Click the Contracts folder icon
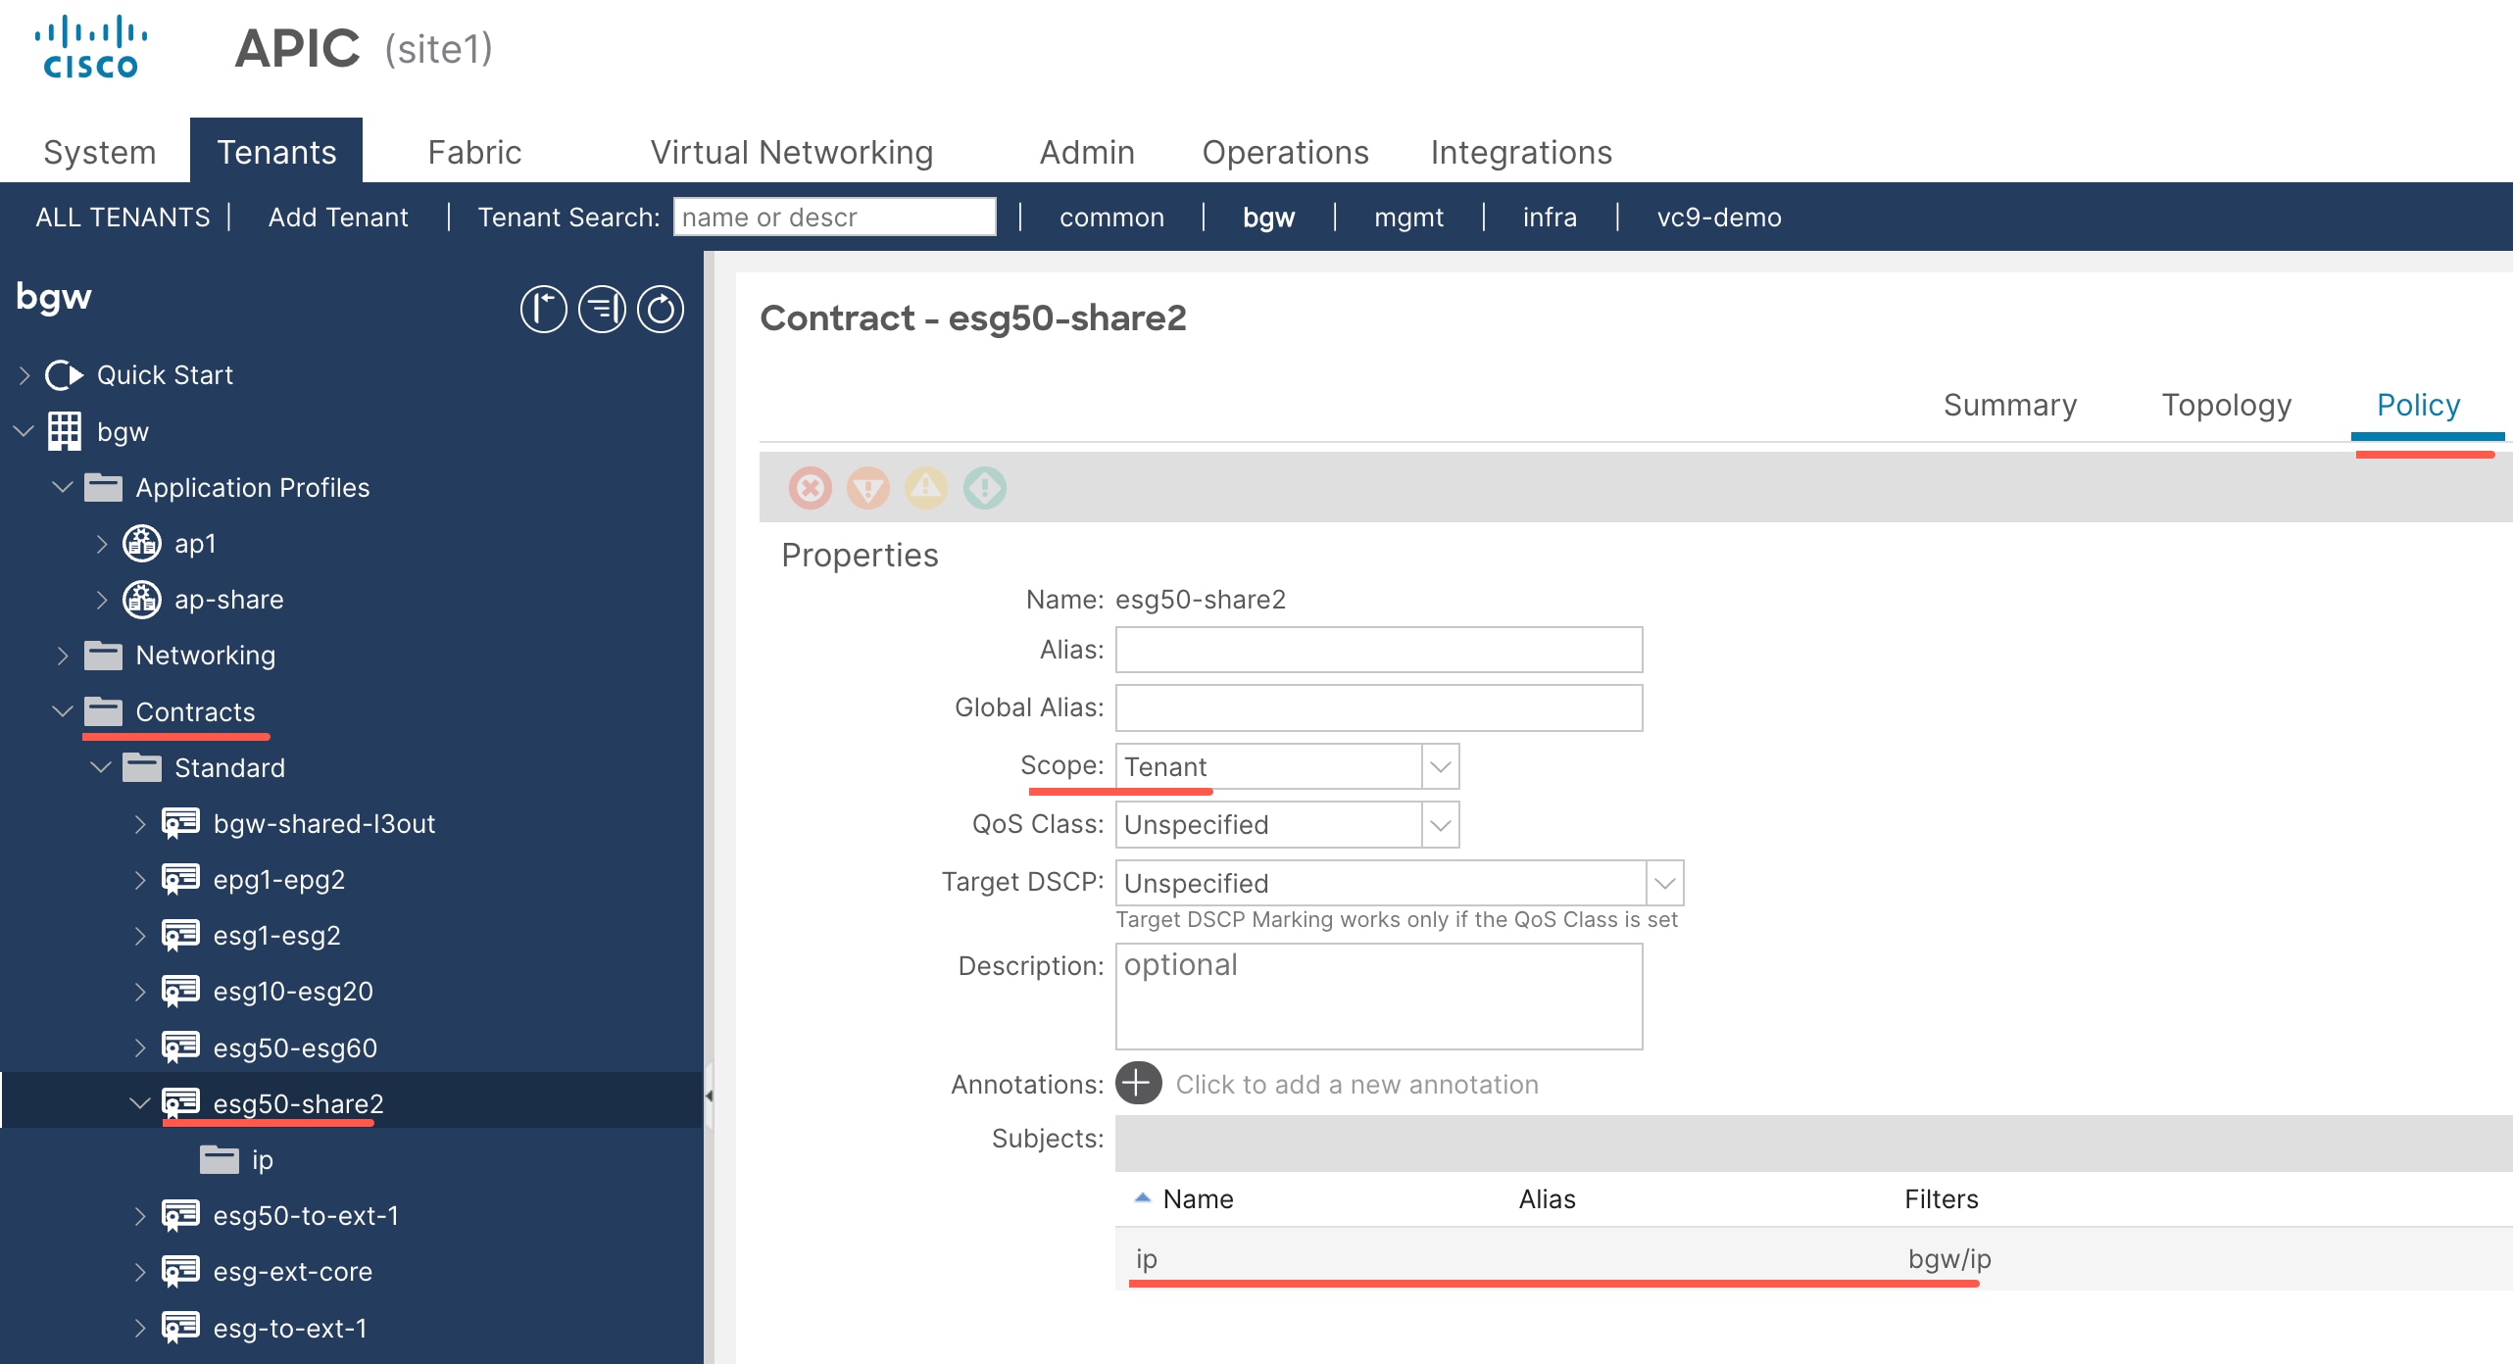This screenshot has height=1364, width=2513. tap(103, 711)
